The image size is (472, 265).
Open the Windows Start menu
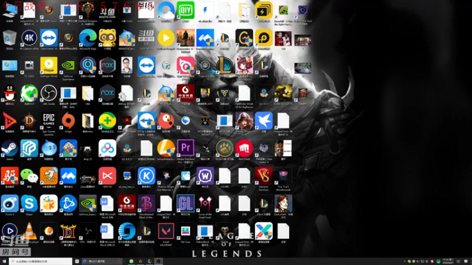(x=4, y=261)
